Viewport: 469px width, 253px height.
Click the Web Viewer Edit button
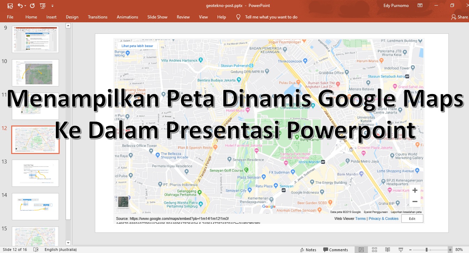412,219
